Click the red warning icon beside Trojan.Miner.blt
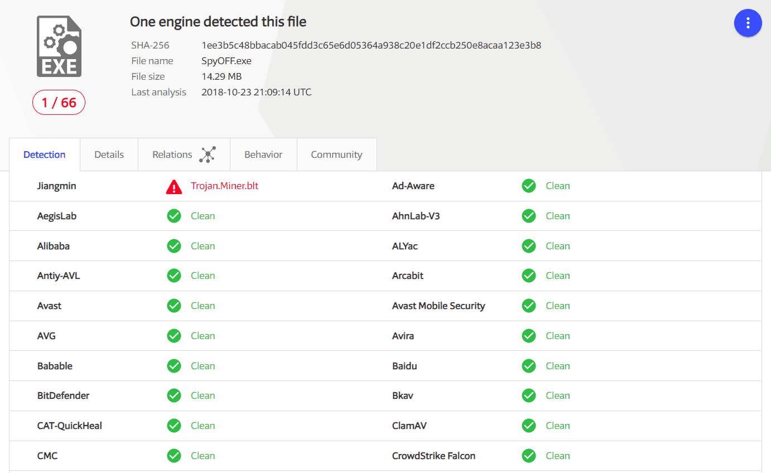 [174, 187]
